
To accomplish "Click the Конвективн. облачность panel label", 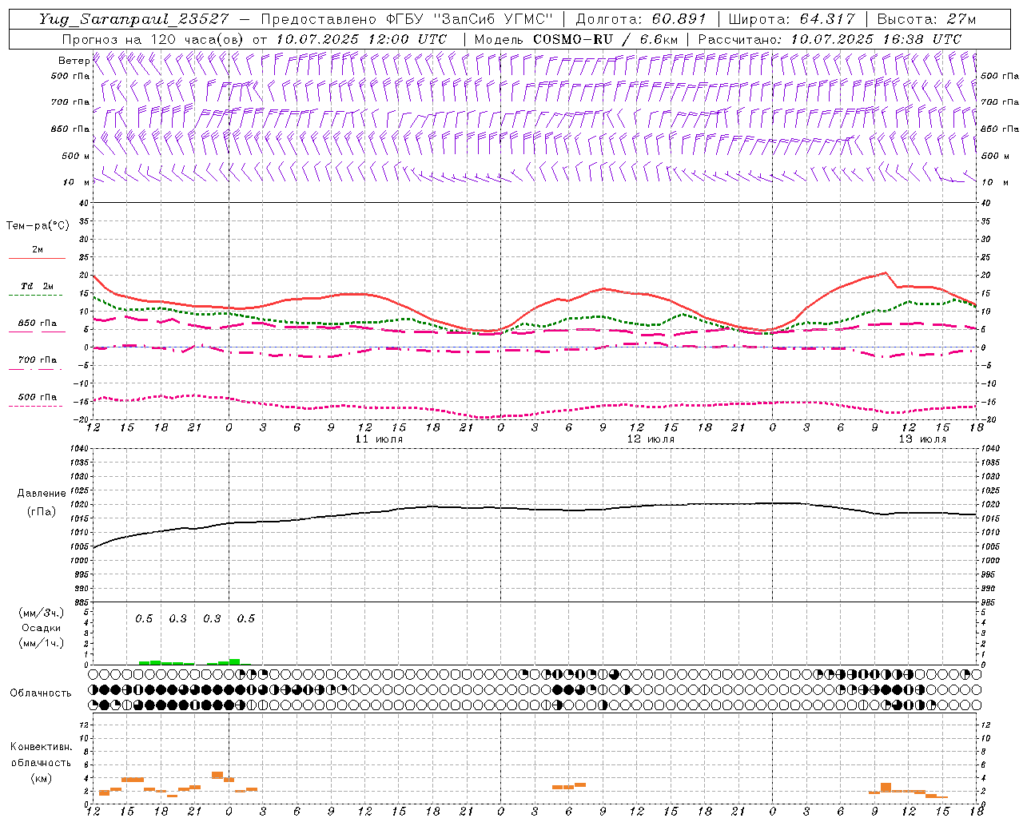I will [42, 755].
